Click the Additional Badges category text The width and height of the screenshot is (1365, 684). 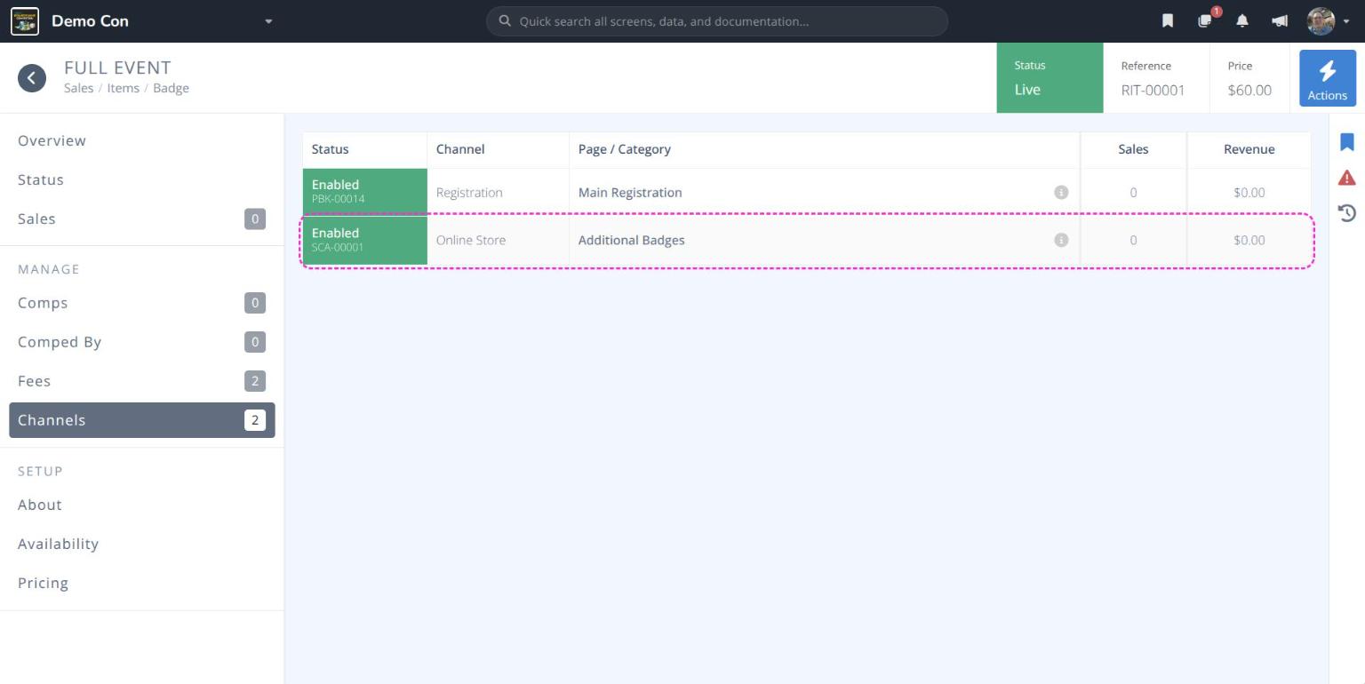631,241
